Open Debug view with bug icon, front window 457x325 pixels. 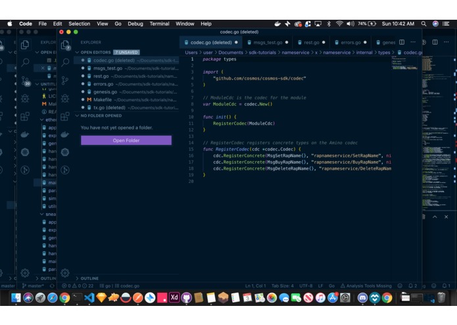(65, 98)
